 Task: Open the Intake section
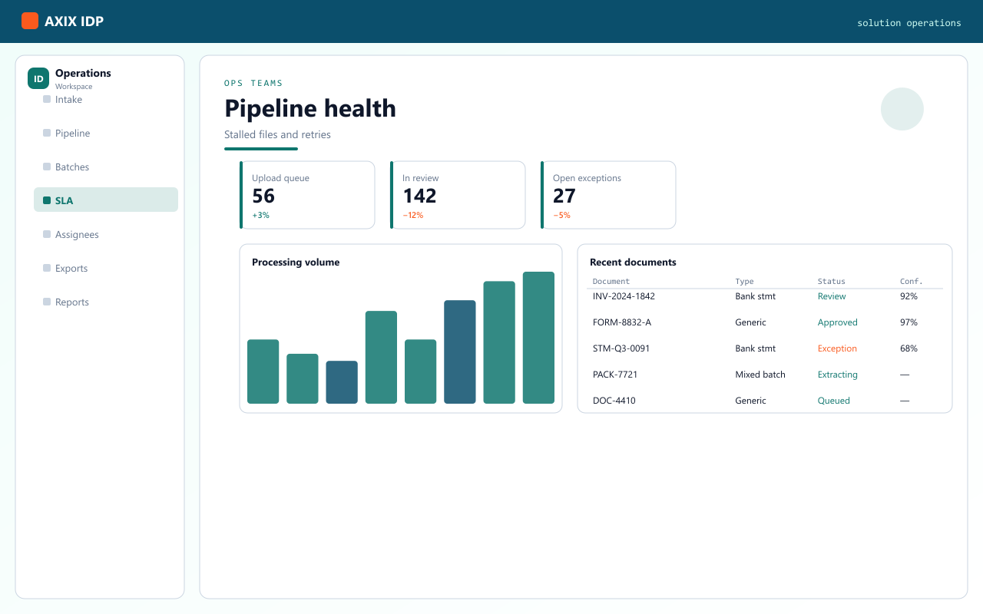106,100
